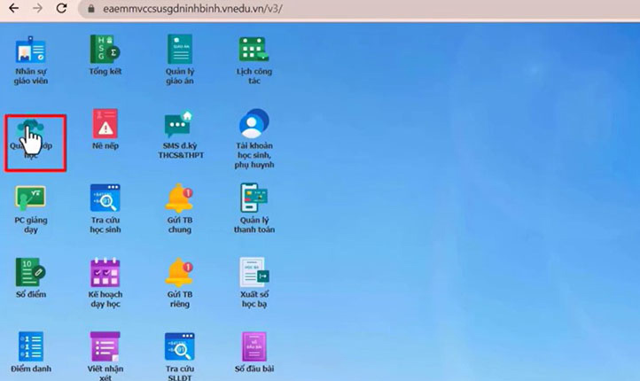Screen dimensions: 640x381
Task: Open Gửi TB chung bell icon
Action: point(179,198)
